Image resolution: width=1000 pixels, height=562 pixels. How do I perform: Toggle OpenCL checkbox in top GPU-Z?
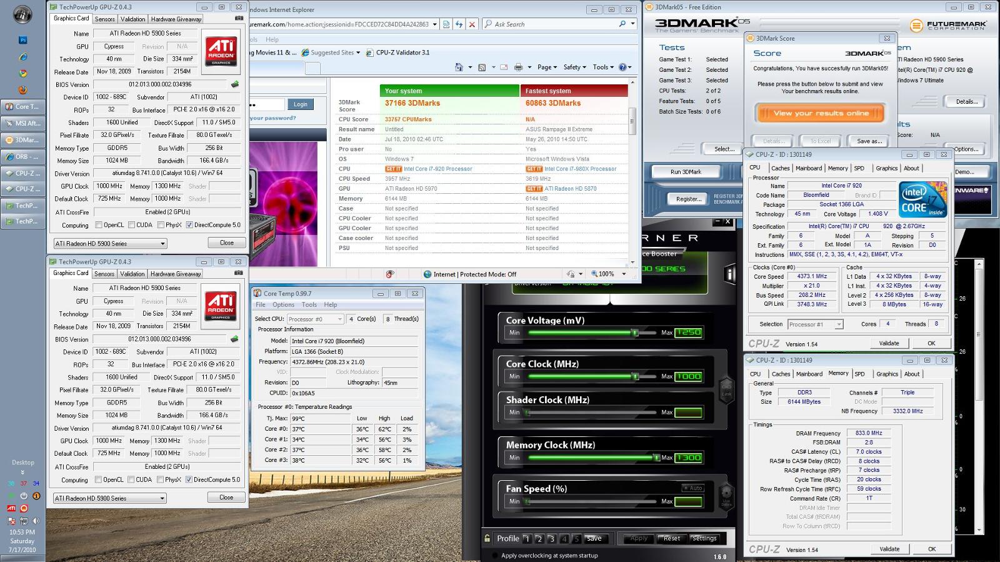click(99, 225)
